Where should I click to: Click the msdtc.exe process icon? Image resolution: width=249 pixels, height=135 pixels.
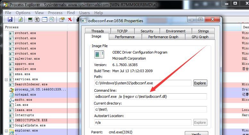(12, 100)
